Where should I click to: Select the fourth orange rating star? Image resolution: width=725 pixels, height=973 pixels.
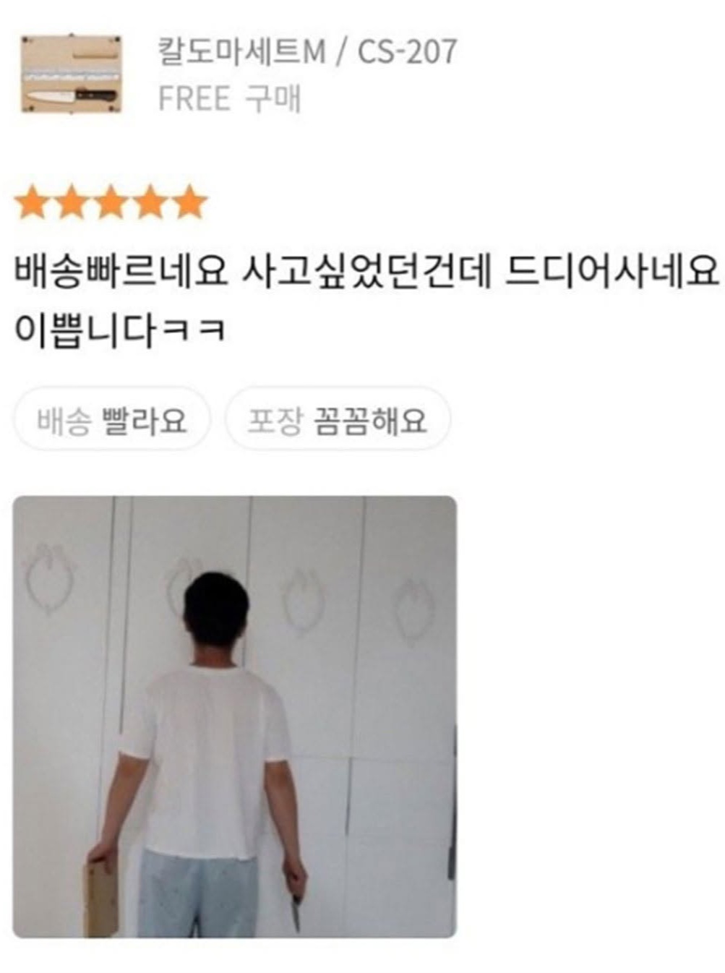coord(150,202)
